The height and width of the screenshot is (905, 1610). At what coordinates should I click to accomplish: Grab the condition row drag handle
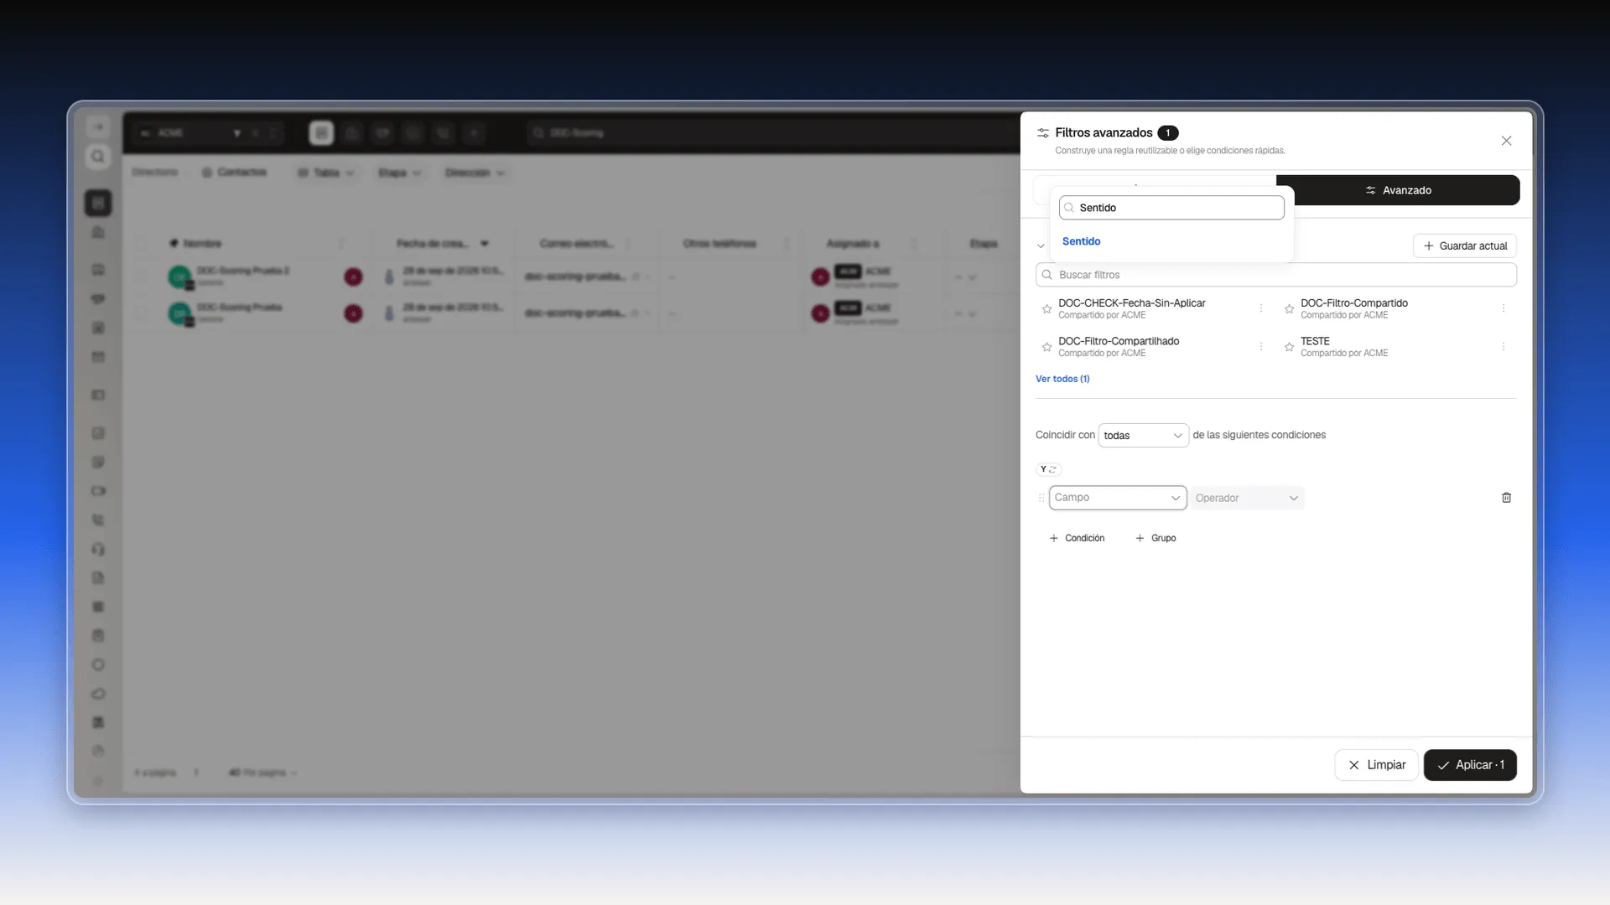1041,498
